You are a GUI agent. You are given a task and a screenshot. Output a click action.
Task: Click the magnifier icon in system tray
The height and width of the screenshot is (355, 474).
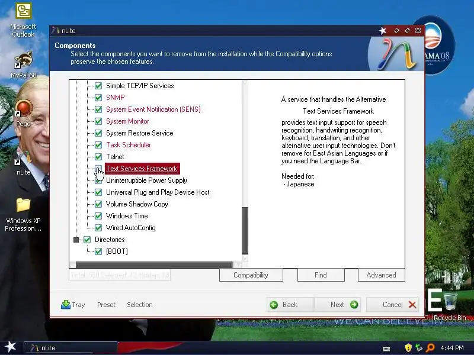[x=430, y=348]
